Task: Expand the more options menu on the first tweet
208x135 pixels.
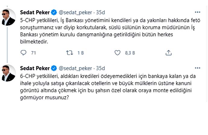Action: point(197,12)
